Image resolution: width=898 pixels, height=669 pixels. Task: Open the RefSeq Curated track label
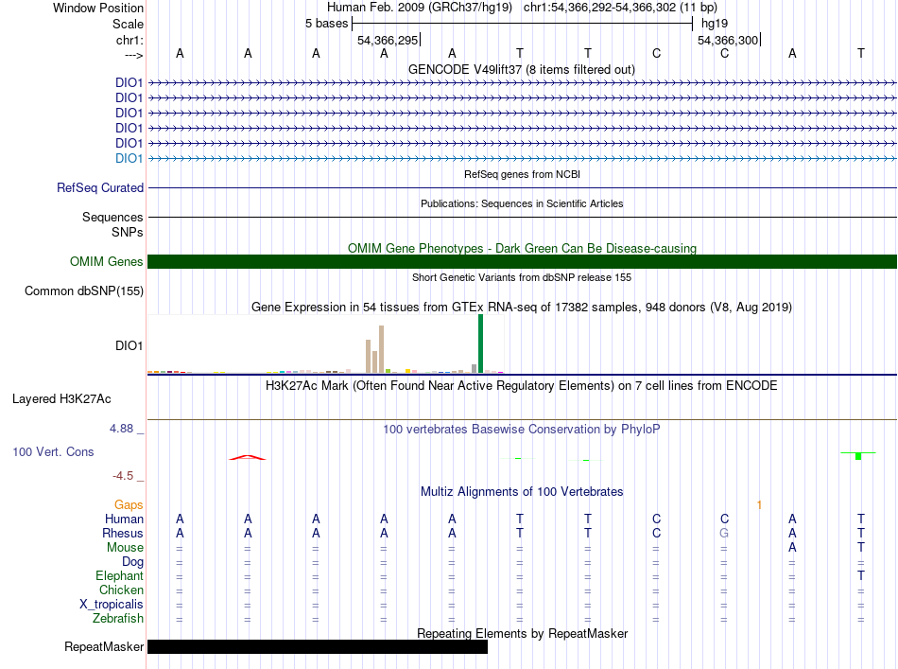click(x=100, y=187)
